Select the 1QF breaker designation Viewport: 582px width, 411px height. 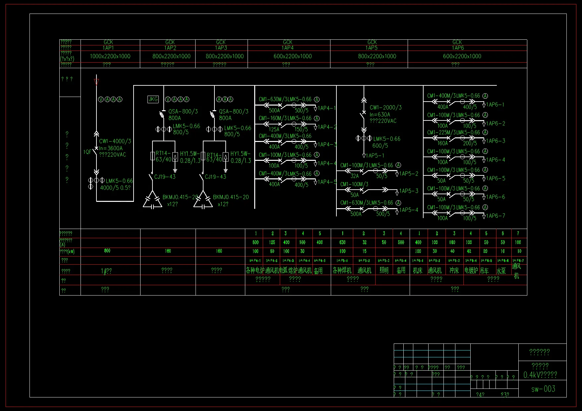(87, 152)
